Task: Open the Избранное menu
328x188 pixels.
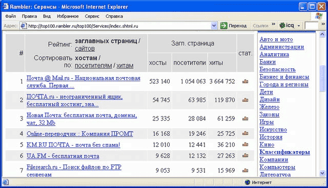Action: [68, 16]
